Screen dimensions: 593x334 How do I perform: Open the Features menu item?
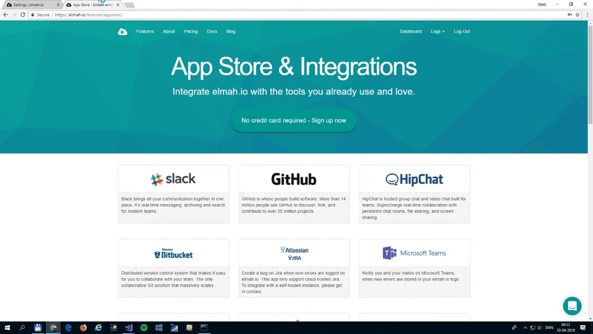tap(145, 32)
